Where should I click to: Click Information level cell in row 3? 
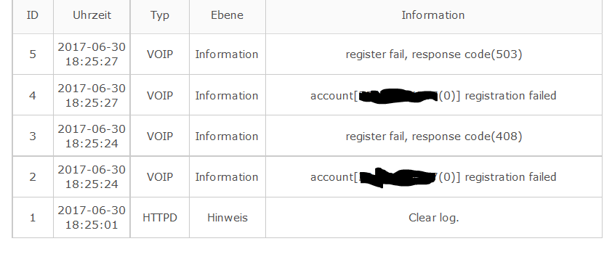pos(228,136)
